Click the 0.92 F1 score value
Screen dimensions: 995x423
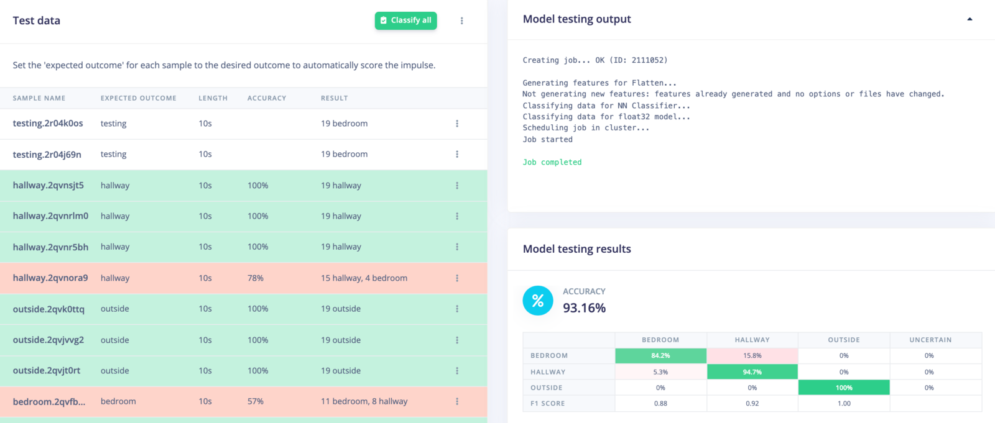click(x=752, y=404)
